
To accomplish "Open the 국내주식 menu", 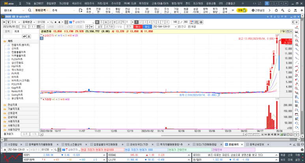I will [77, 3].
